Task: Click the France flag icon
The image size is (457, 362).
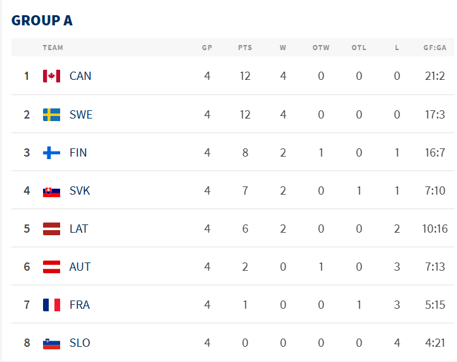Action: (51, 305)
